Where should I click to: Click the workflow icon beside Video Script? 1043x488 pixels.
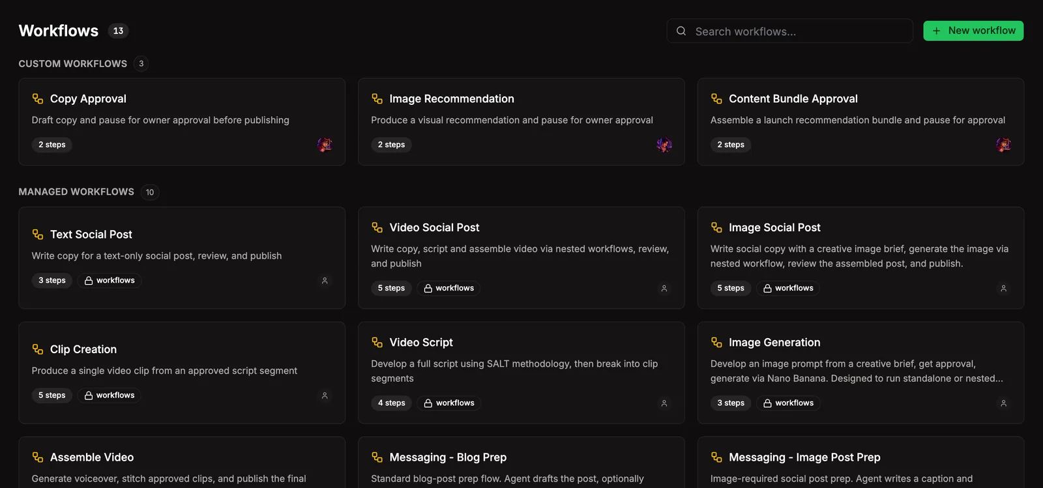coord(377,342)
